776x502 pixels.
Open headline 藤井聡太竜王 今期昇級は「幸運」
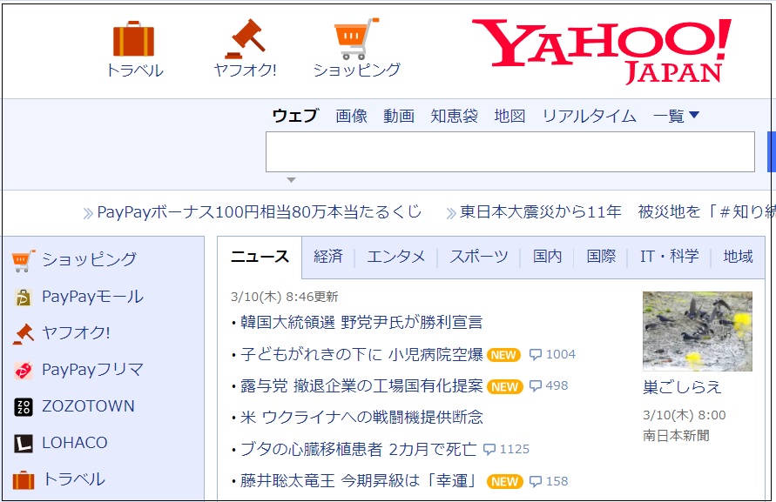click(x=358, y=481)
